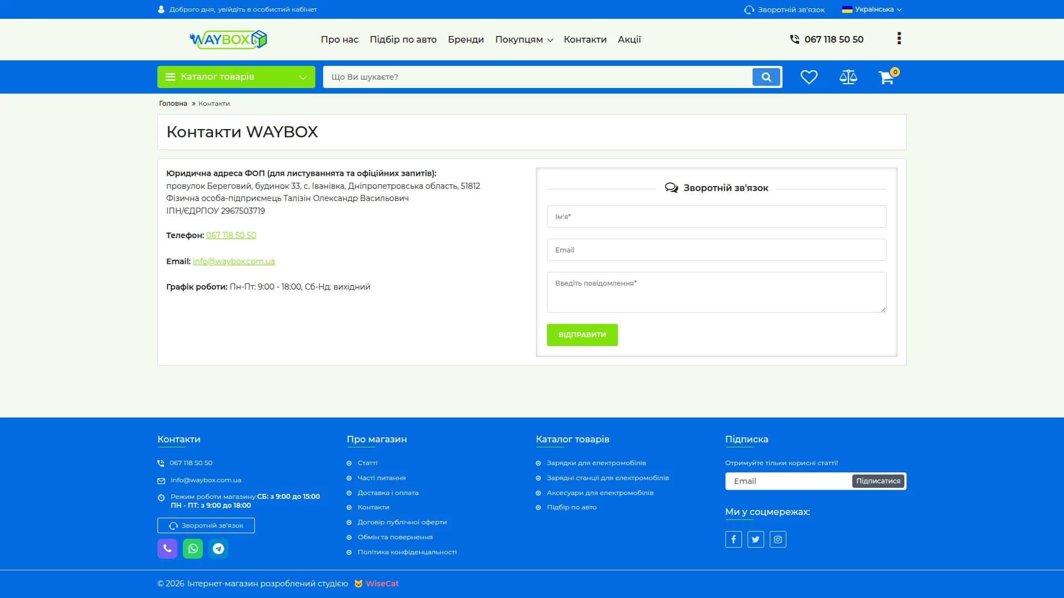Viewport: 1064px width, 598px height.
Task: Open Підбір по авто footer link
Action: click(572, 507)
